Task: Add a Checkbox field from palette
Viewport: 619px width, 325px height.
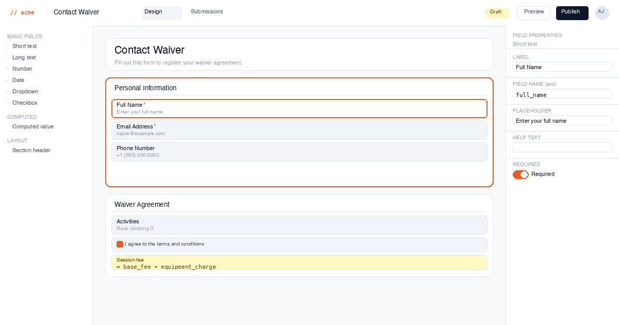Action: coord(25,103)
